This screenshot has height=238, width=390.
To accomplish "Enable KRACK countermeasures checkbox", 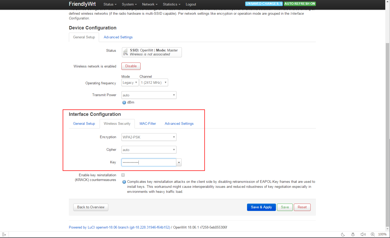I will 123,175.
